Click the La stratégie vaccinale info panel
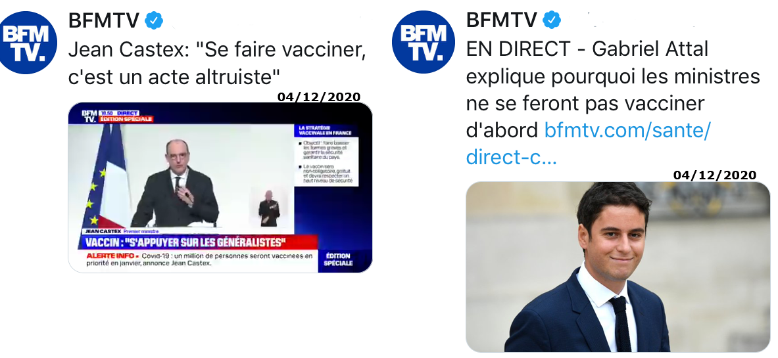 click(326, 156)
